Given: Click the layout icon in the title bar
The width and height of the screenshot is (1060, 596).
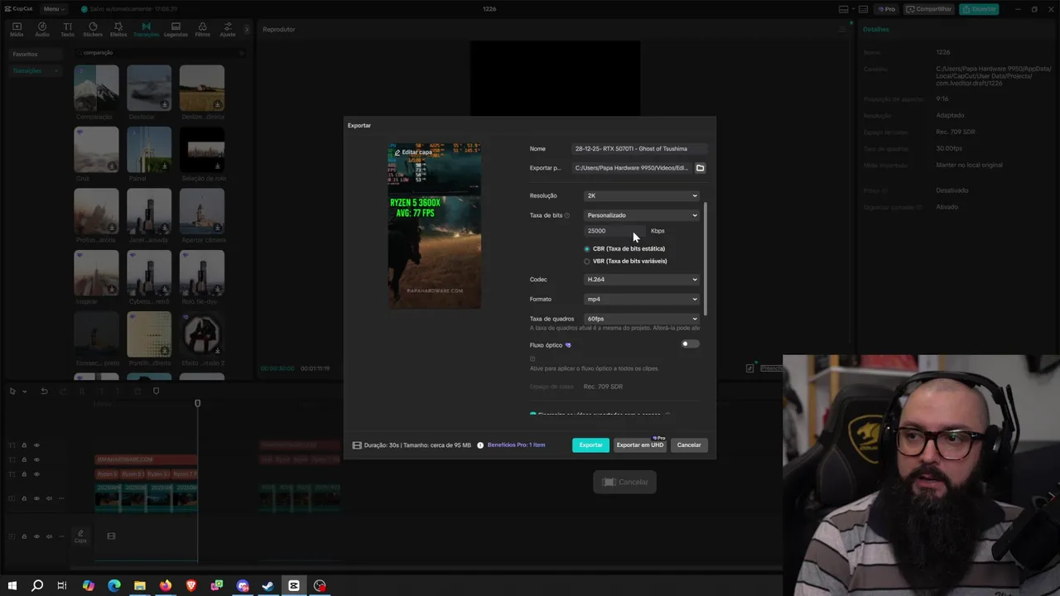Looking at the screenshot, I should coord(843,9).
